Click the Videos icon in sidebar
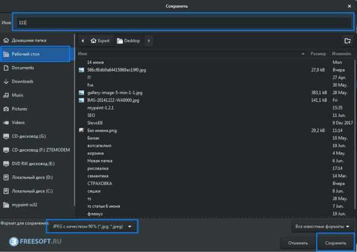The width and height of the screenshot is (357, 252). (x=6, y=122)
